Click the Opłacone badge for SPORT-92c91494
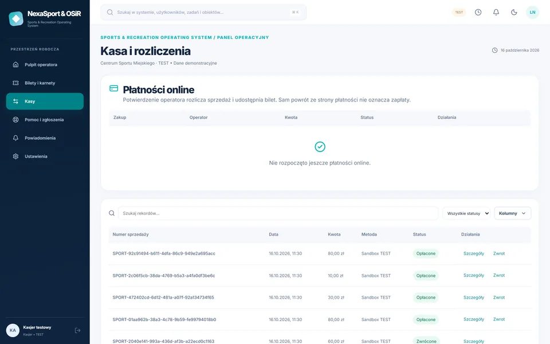 tap(426, 253)
